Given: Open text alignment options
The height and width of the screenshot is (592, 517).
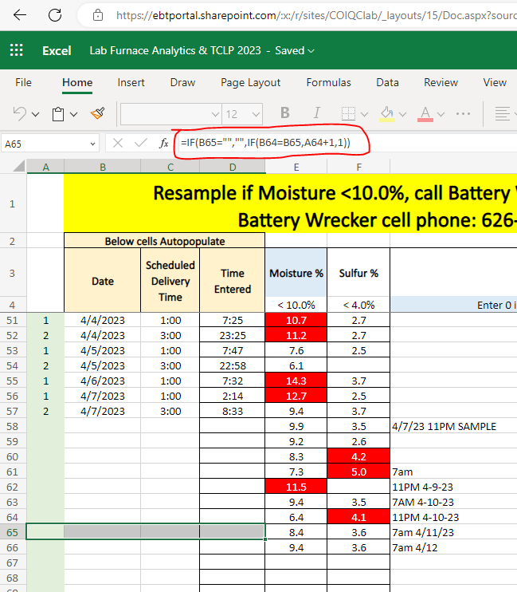Looking at the screenshot, I should point(503,113).
